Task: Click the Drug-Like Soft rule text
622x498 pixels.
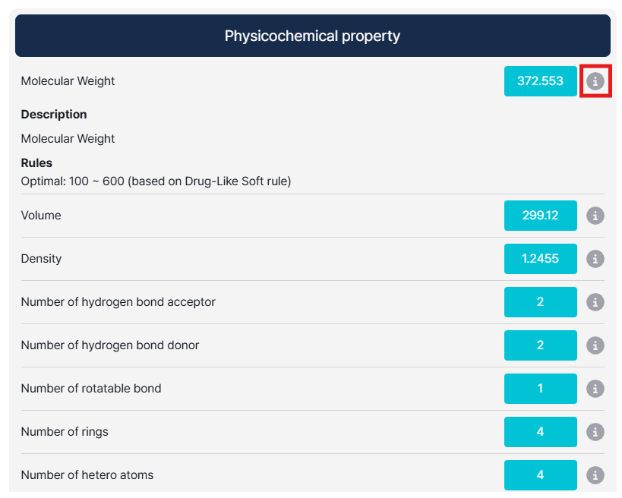Action: 156,181
